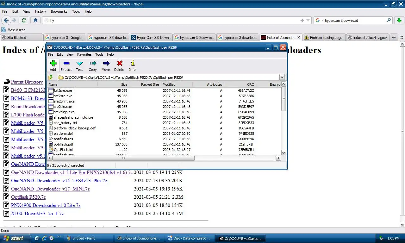This screenshot has height=243, width=405.
Task: Switch to the Index of /files/images/ tab
Action: click(367, 37)
